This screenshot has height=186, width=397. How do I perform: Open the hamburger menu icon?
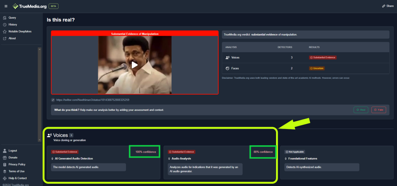click(6, 6)
